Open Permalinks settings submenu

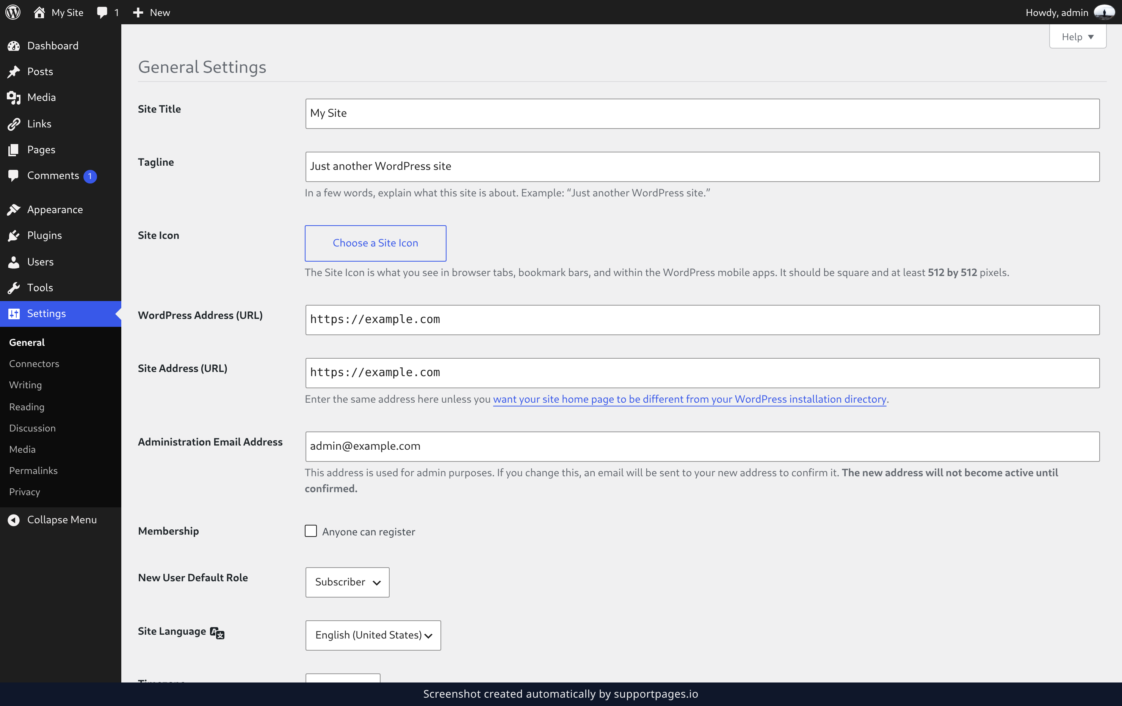(x=33, y=471)
